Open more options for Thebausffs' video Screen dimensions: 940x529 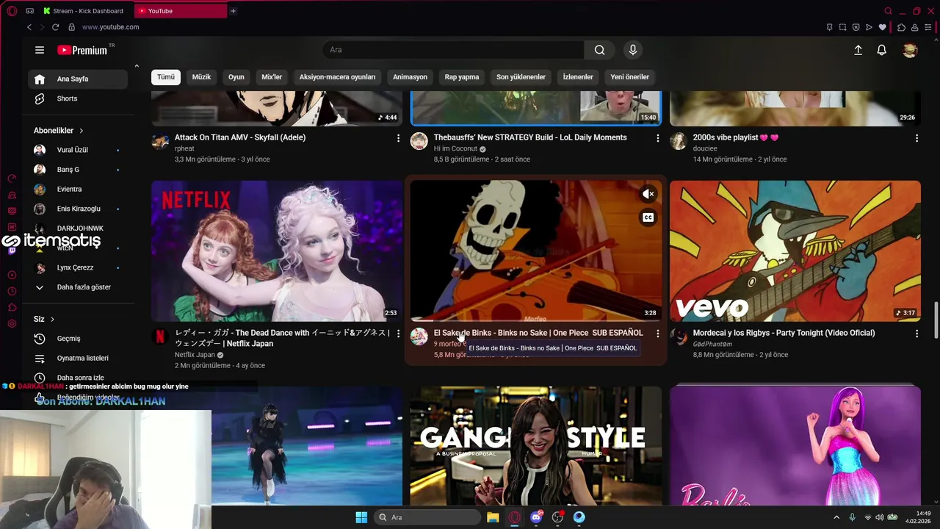[x=657, y=138]
